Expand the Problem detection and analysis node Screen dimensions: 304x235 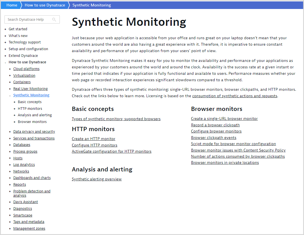[10, 192]
